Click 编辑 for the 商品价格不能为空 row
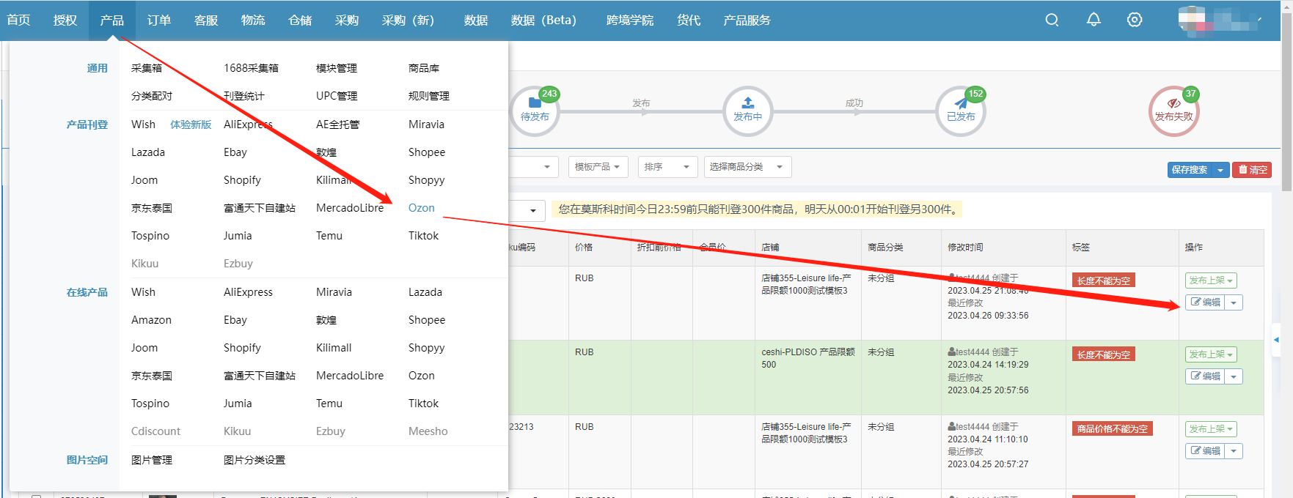Viewport: 1293px width, 498px height. (x=1206, y=451)
